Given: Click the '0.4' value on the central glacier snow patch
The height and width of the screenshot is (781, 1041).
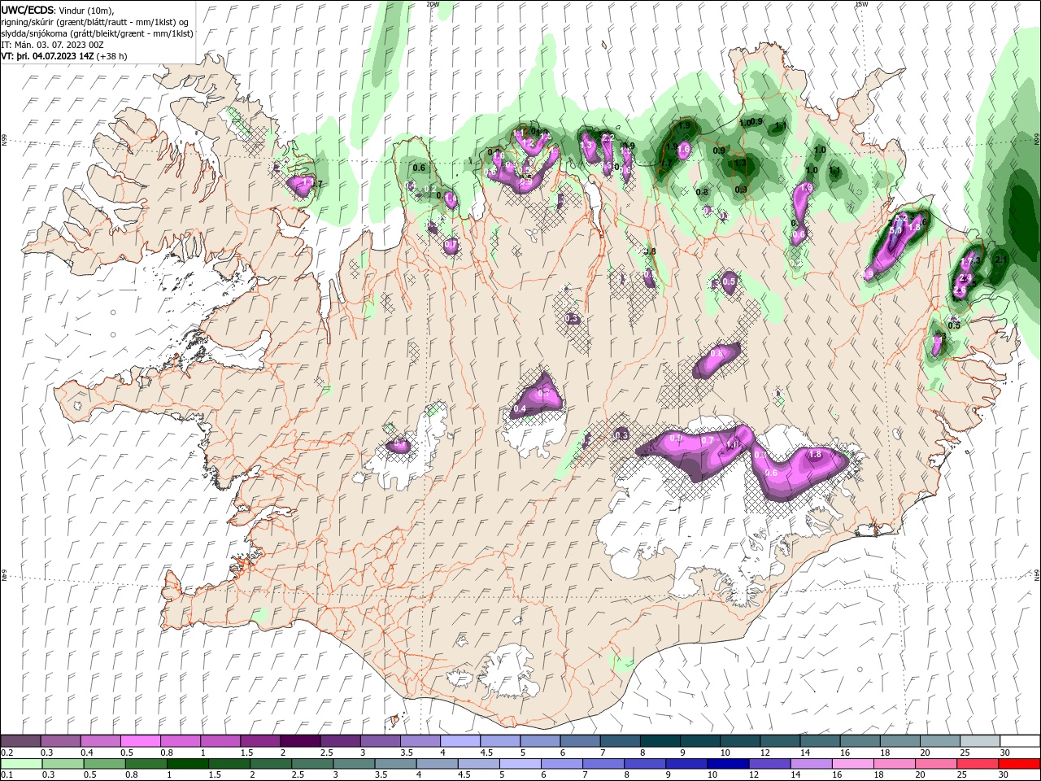Looking at the screenshot, I should click(520, 408).
